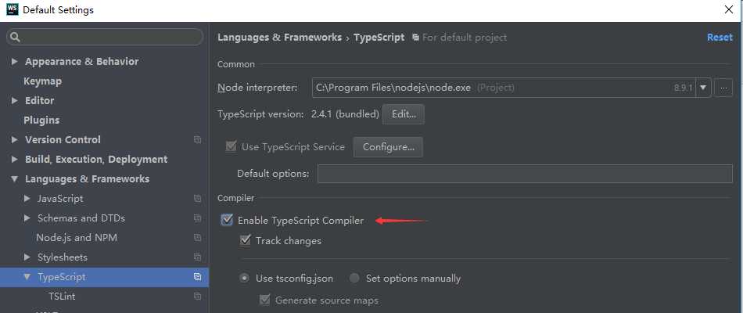Click the Reset link
Screen dimensions: 743x313
(720, 38)
